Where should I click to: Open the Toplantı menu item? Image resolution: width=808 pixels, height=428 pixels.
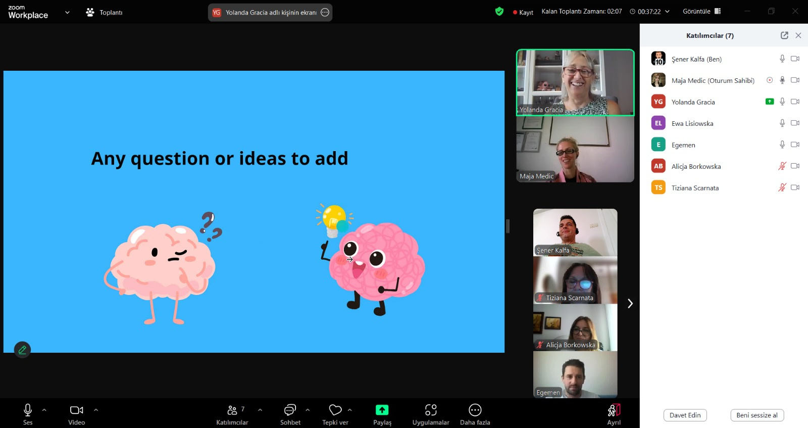(x=105, y=12)
